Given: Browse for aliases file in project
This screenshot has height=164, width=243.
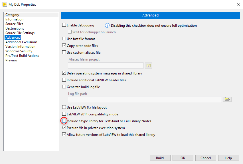Looking at the screenshot, I should 148,66.
